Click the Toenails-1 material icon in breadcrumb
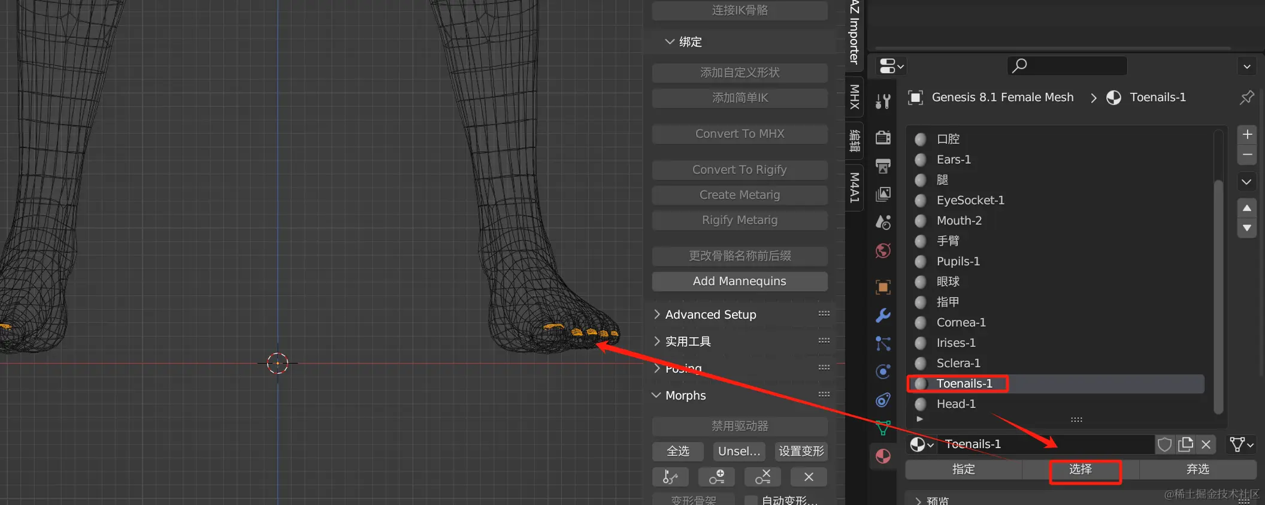The height and width of the screenshot is (505, 1265). pyautogui.click(x=1114, y=98)
